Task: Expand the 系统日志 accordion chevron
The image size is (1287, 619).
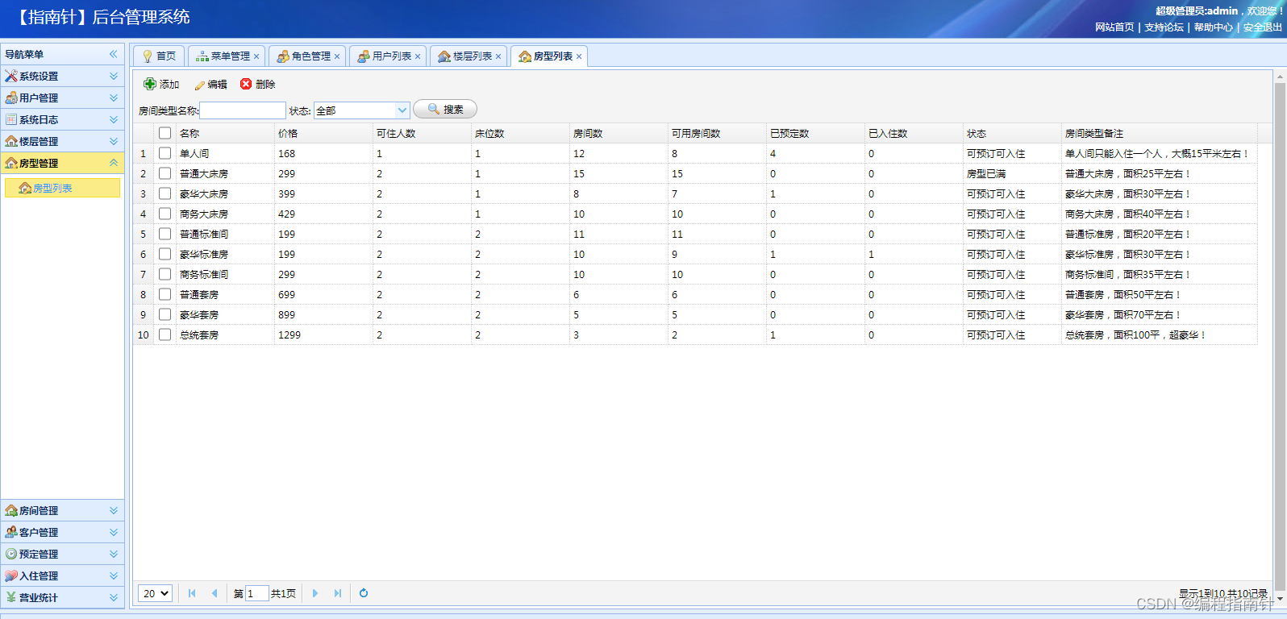Action: 114,119
